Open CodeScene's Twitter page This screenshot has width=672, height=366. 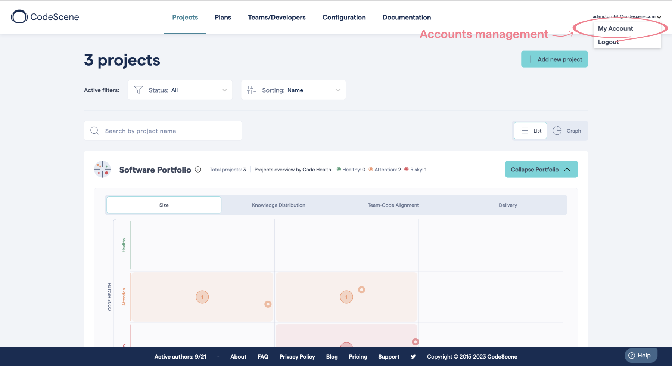413,356
